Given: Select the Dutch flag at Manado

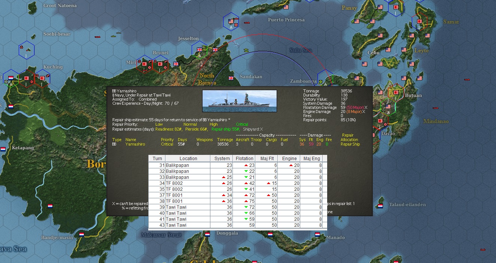Looking at the screenshot, I should [317, 235].
